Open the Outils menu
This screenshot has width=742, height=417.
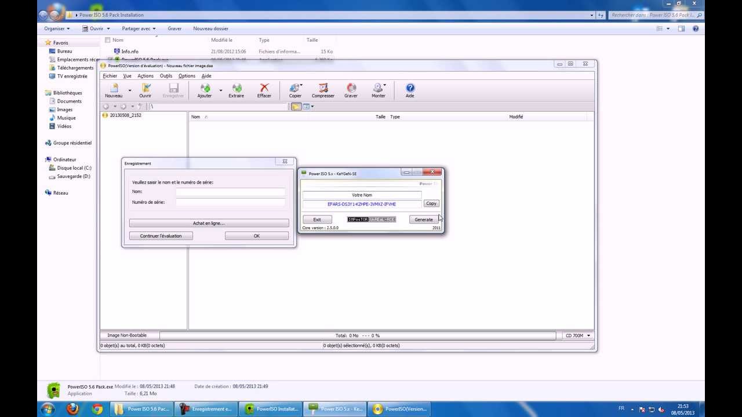pyautogui.click(x=166, y=76)
